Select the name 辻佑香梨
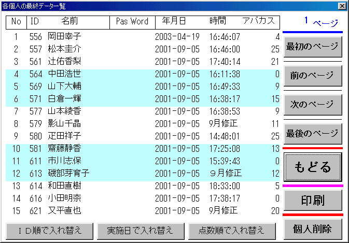Viewport: 349px width, 243px height. click(x=64, y=62)
